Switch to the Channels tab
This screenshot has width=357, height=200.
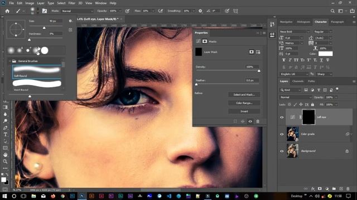click(x=298, y=81)
